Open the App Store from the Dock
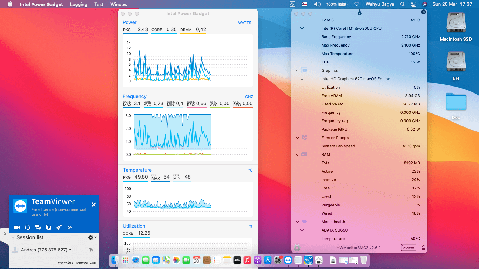Screen dimensions: 479x269 click(268, 260)
